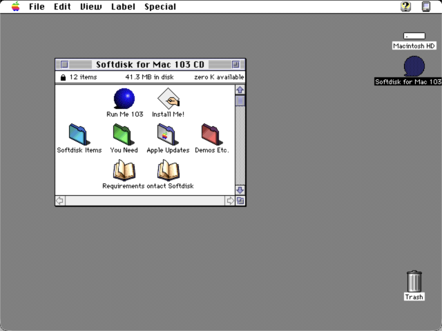
Task: Open the File menu
Action: [x=37, y=6]
